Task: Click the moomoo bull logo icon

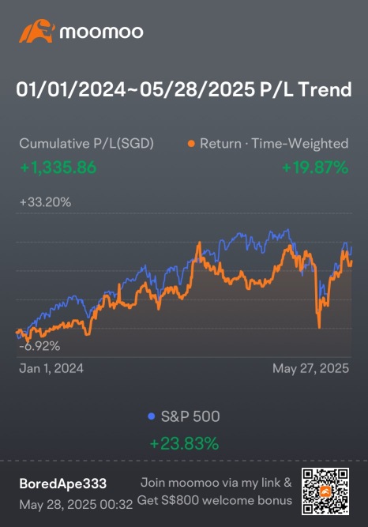Action: 37,32
